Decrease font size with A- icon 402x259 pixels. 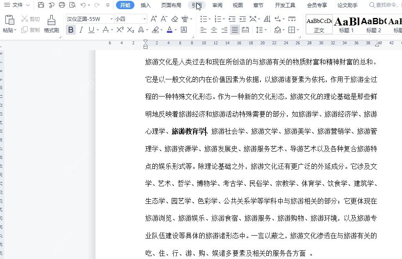coord(164,19)
